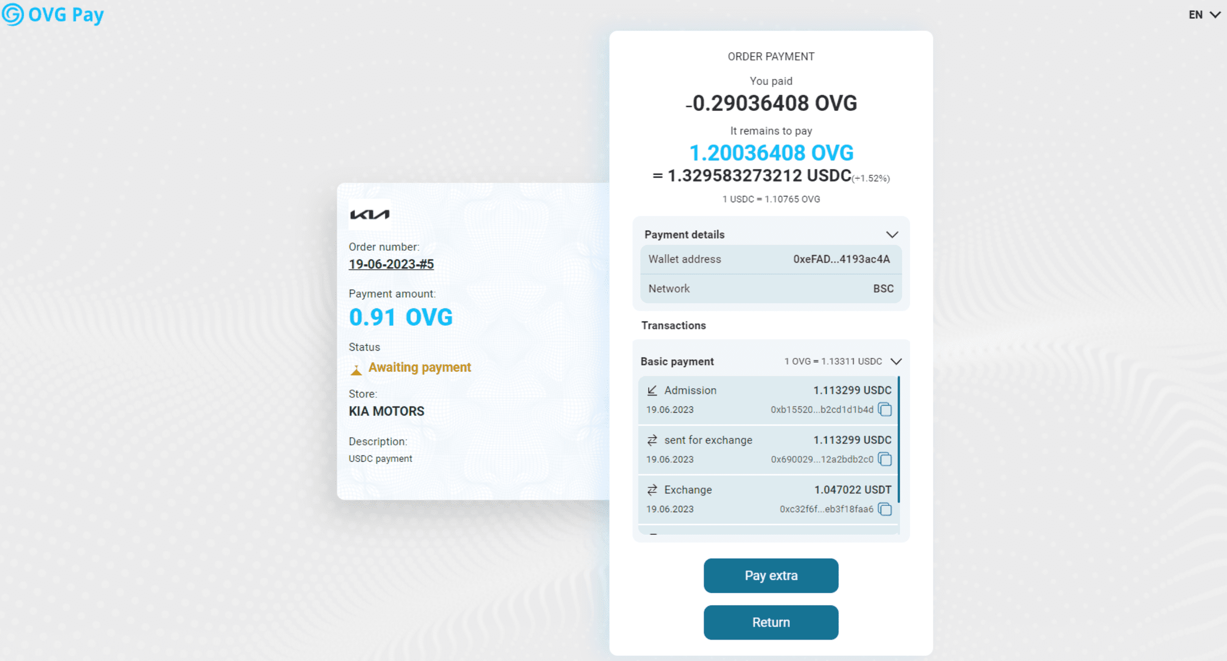The width and height of the screenshot is (1227, 661).
Task: Click the payment amount 0.91 OVG
Action: click(x=401, y=318)
